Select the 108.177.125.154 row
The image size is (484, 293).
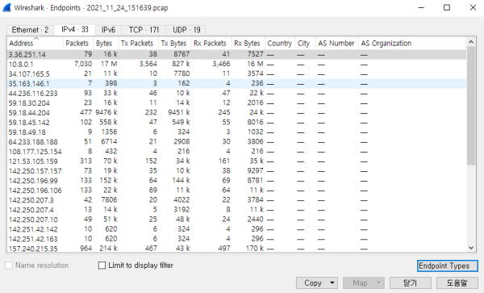click(x=236, y=152)
